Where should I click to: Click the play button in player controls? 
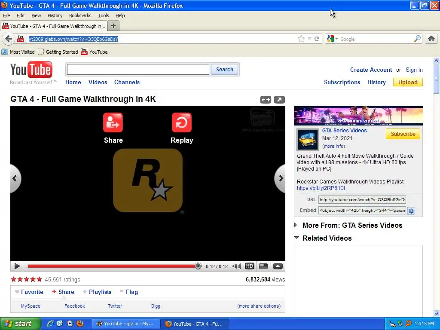(17, 266)
